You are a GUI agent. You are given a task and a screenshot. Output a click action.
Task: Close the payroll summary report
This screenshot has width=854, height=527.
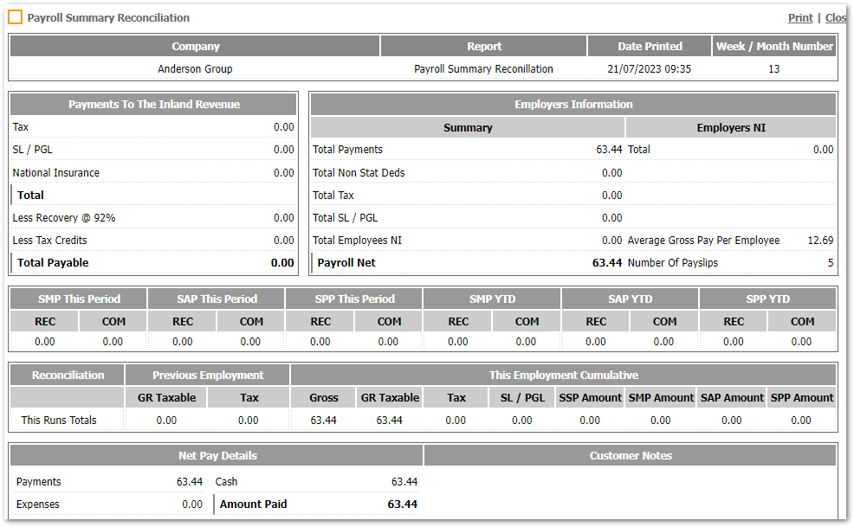click(x=835, y=18)
